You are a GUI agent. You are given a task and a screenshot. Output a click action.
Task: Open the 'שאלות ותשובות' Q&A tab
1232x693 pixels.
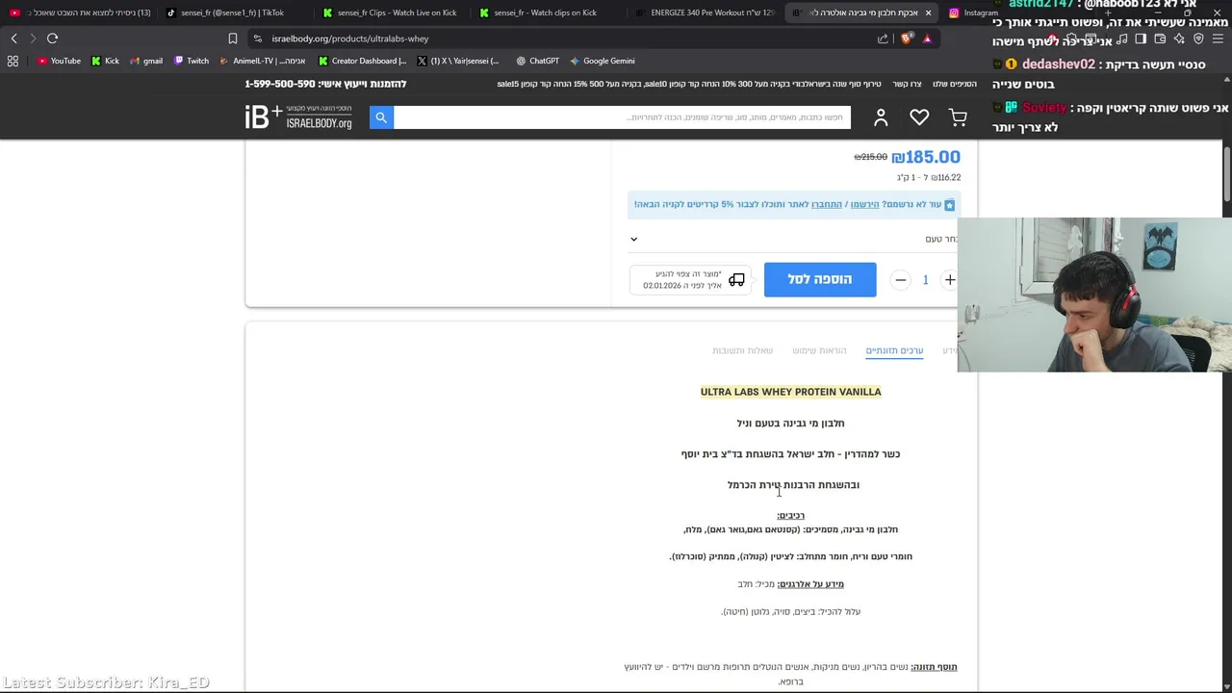pos(742,350)
